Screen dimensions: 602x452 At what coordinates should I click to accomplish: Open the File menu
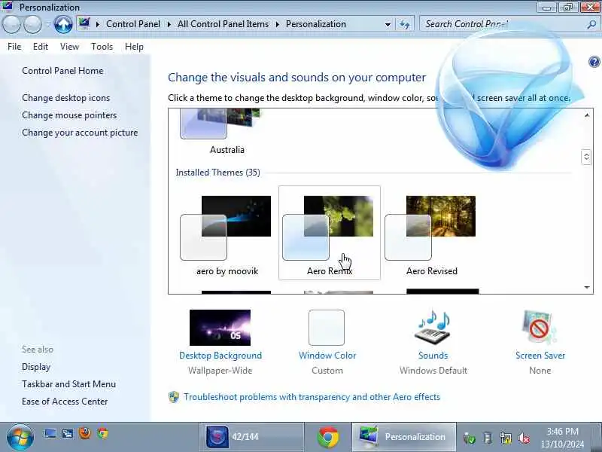[14, 47]
